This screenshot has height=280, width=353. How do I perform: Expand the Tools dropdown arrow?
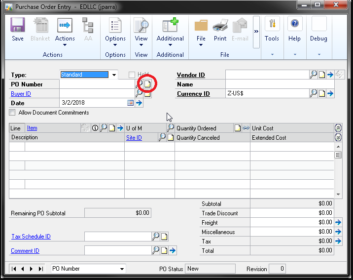273,54
